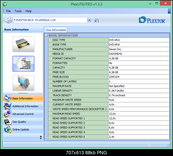
Task: Click the Basic Information sidebar item
Action: [x=23, y=98]
